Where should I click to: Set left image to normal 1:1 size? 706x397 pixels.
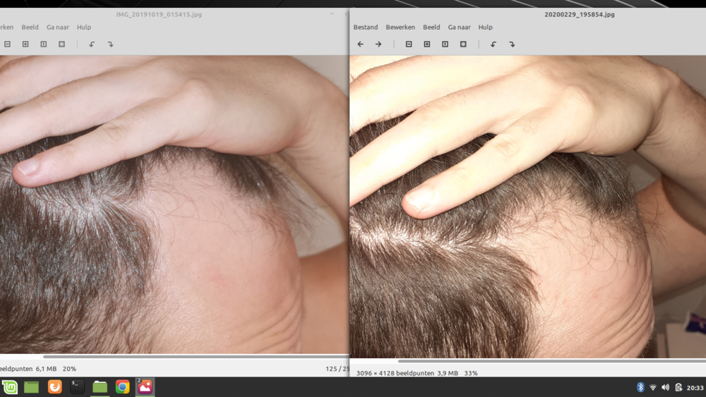click(44, 44)
